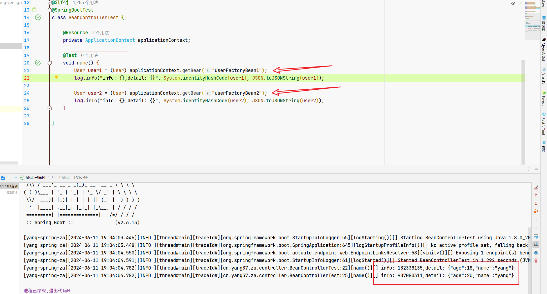Click the ApplicationContext type on line 17
Viewport: 547px width, 294px height.
pyautogui.click(x=110, y=40)
